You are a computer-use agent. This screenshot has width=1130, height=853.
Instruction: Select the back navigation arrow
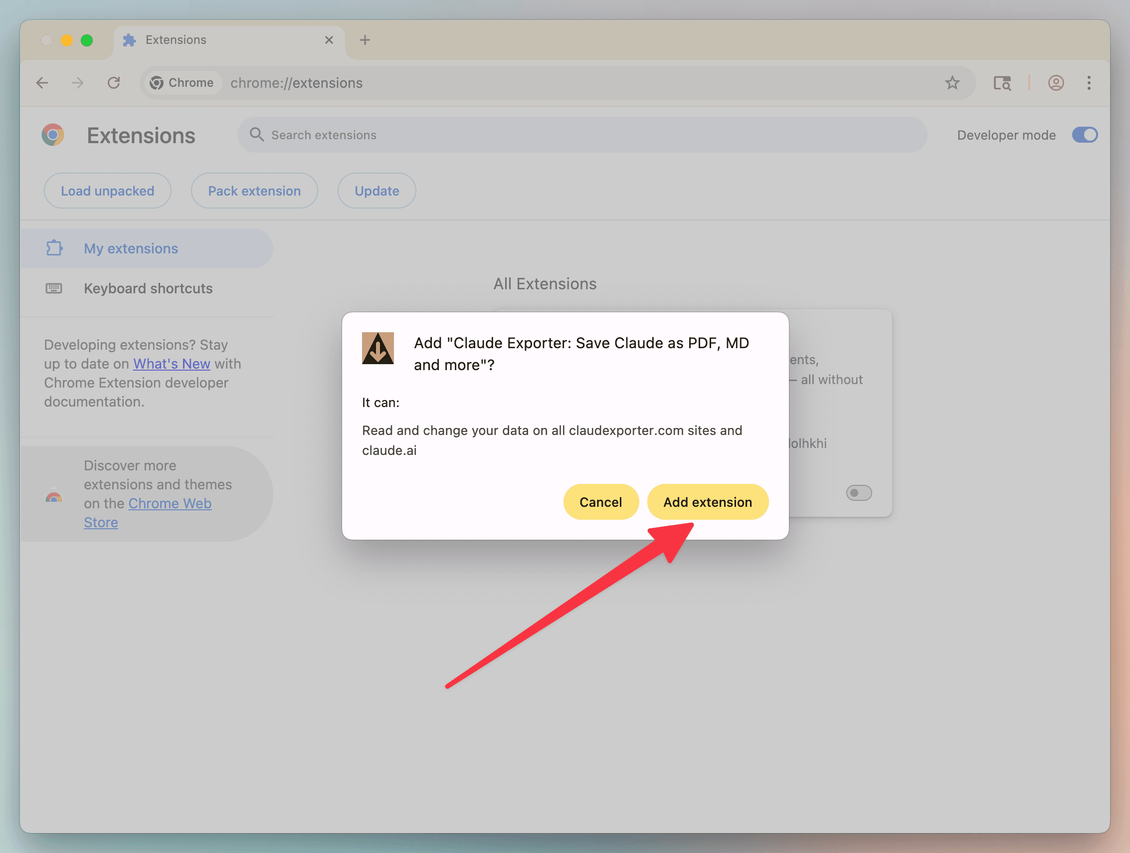tap(42, 82)
